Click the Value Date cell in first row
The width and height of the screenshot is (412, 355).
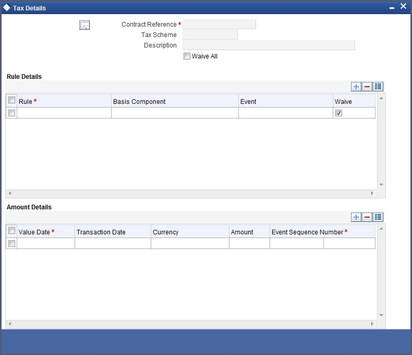pos(46,243)
